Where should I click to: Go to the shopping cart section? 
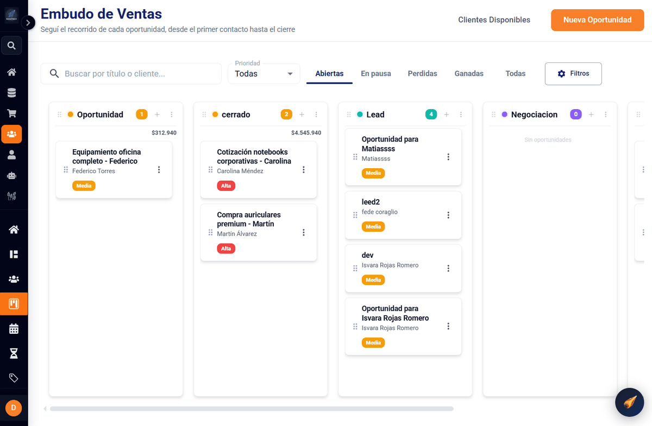11,113
